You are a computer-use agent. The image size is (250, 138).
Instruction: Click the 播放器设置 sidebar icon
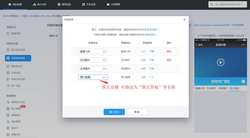click(8, 66)
